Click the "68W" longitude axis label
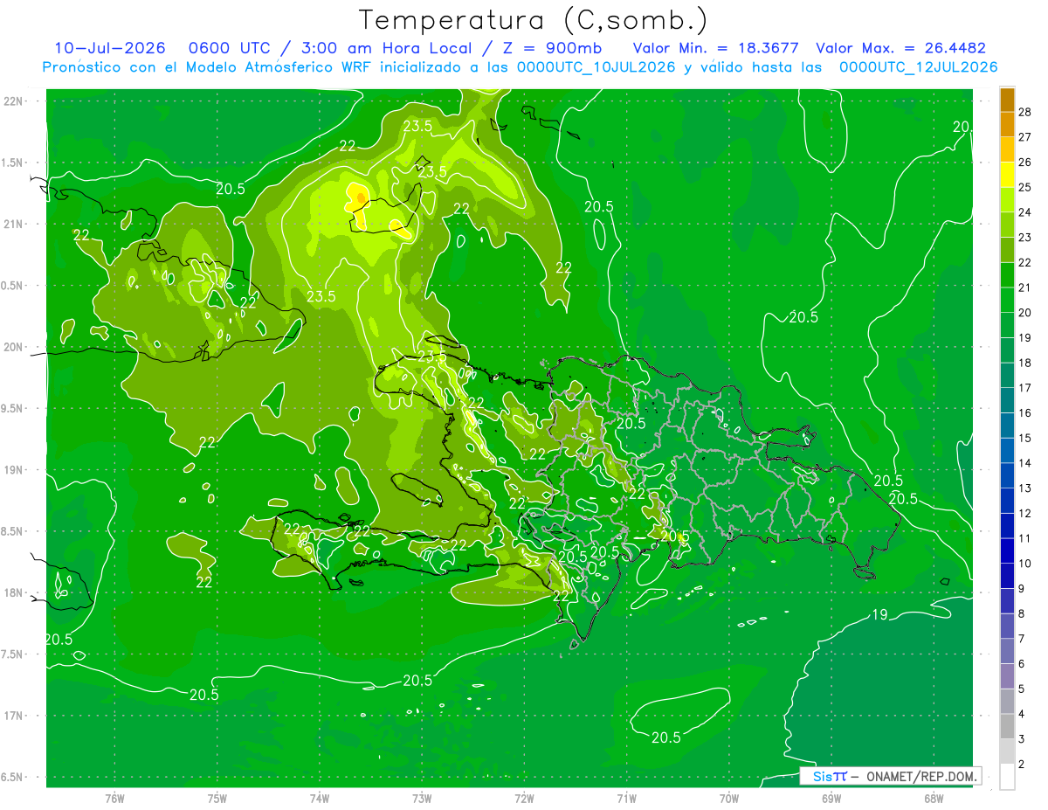This screenshot has height=810, width=1048. 933,799
